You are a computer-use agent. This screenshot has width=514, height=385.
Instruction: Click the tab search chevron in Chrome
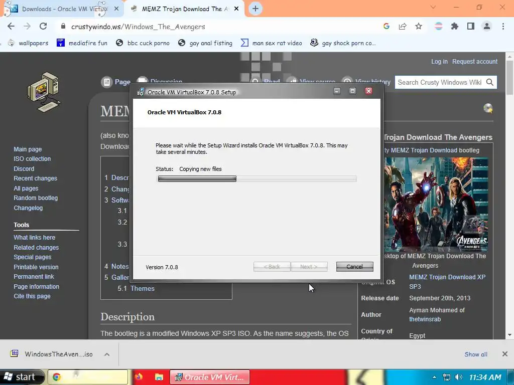tap(433, 7)
